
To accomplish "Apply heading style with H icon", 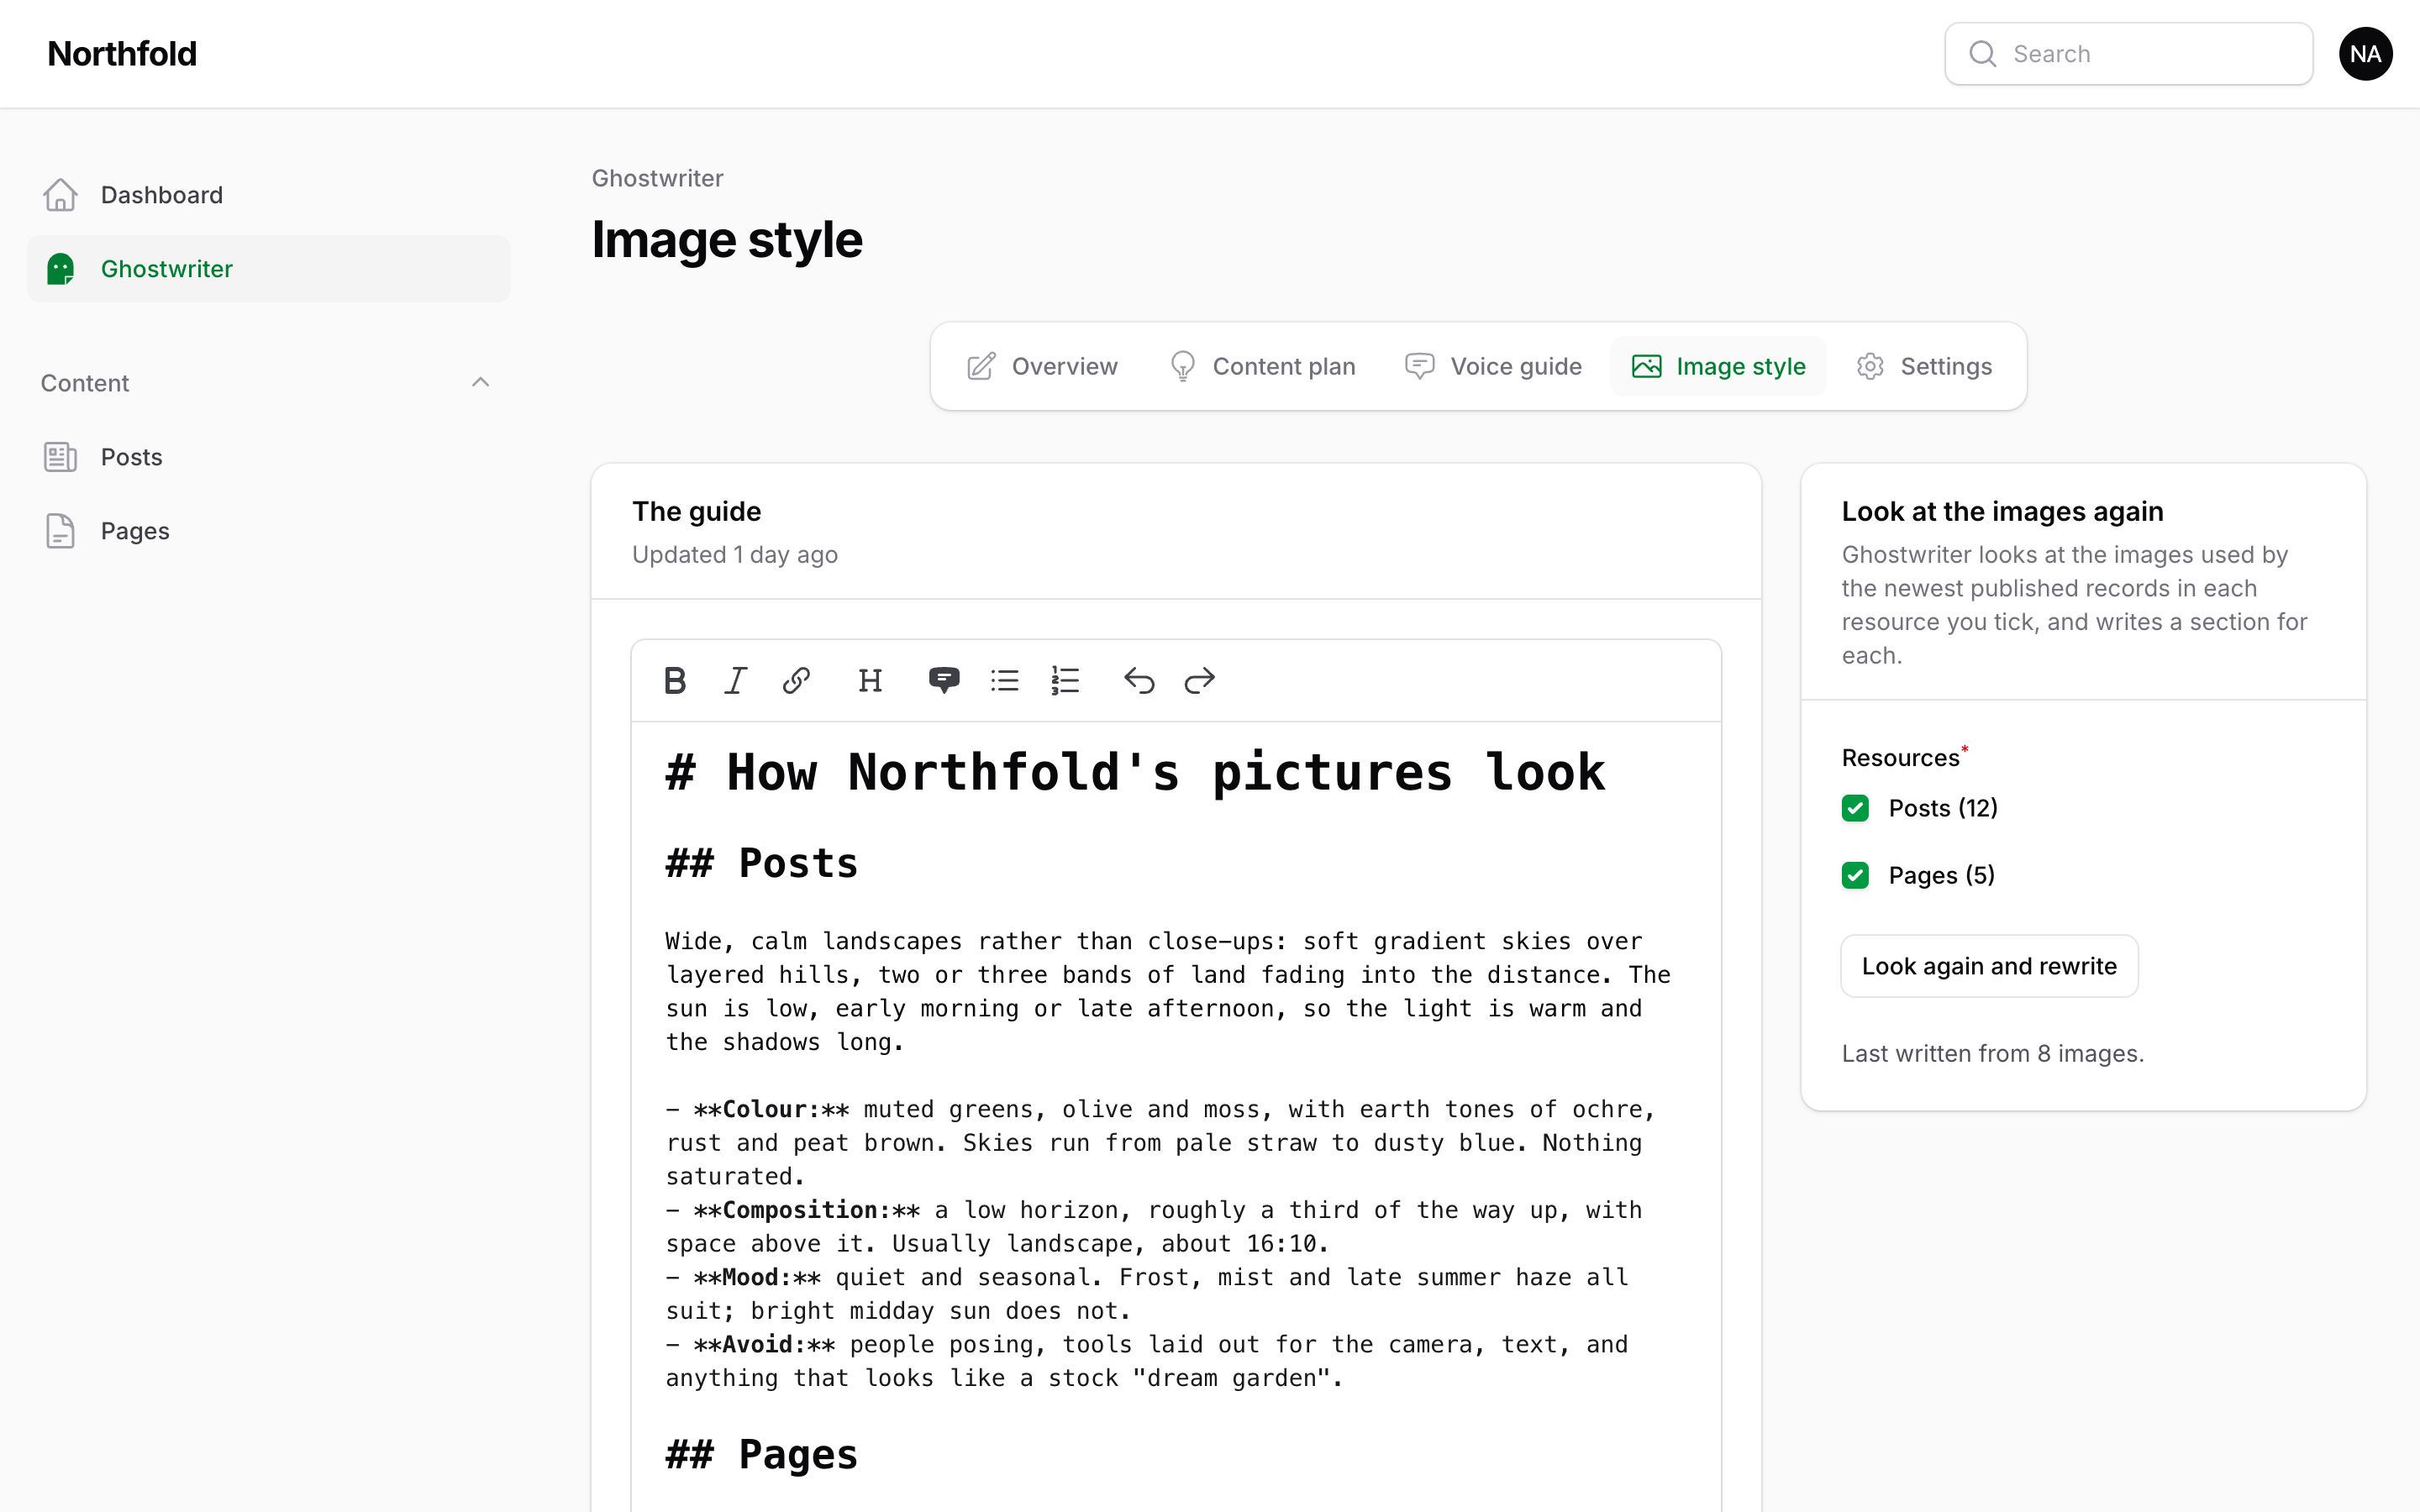I will point(870,680).
